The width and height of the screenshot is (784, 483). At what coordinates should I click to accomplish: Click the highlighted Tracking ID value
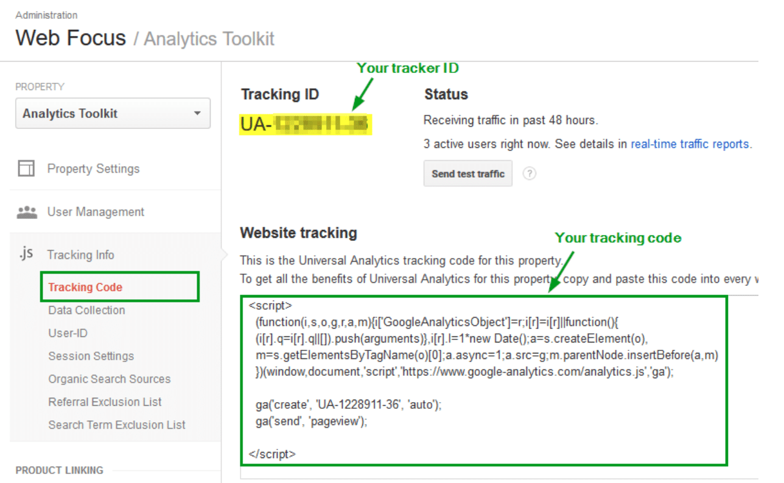tap(306, 124)
